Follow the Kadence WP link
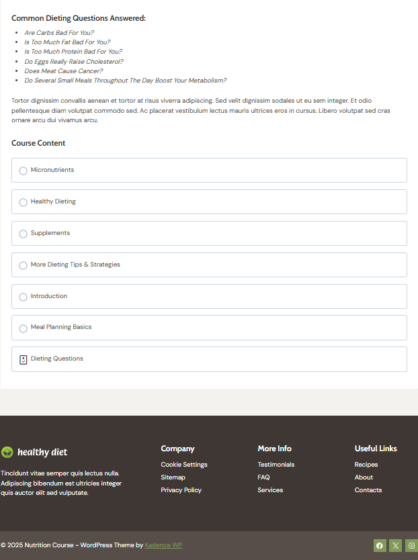The image size is (418, 560). point(163,545)
